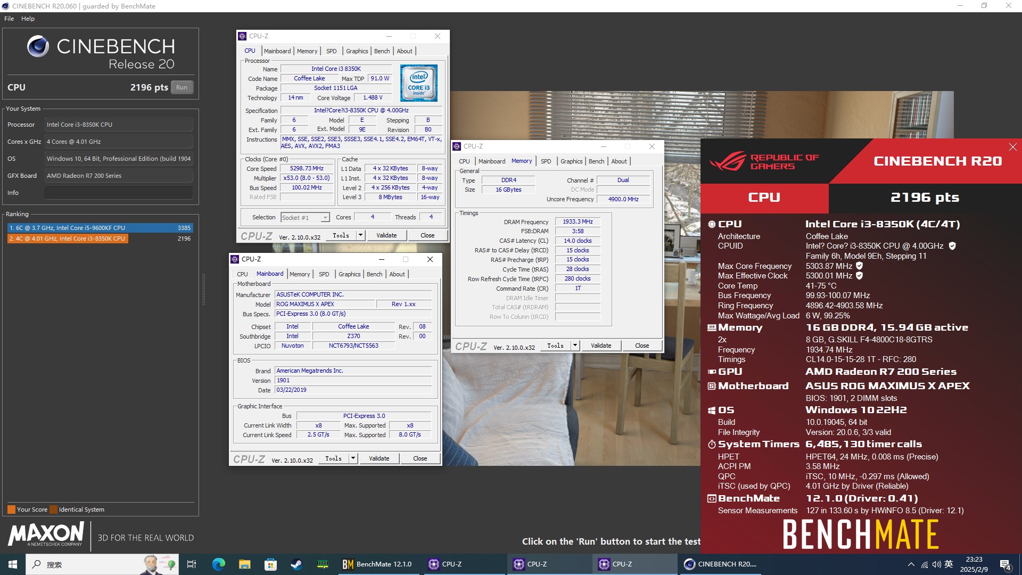This screenshot has height=575, width=1022.
Task: Run the Cinebench CPU test
Action: coord(182,87)
